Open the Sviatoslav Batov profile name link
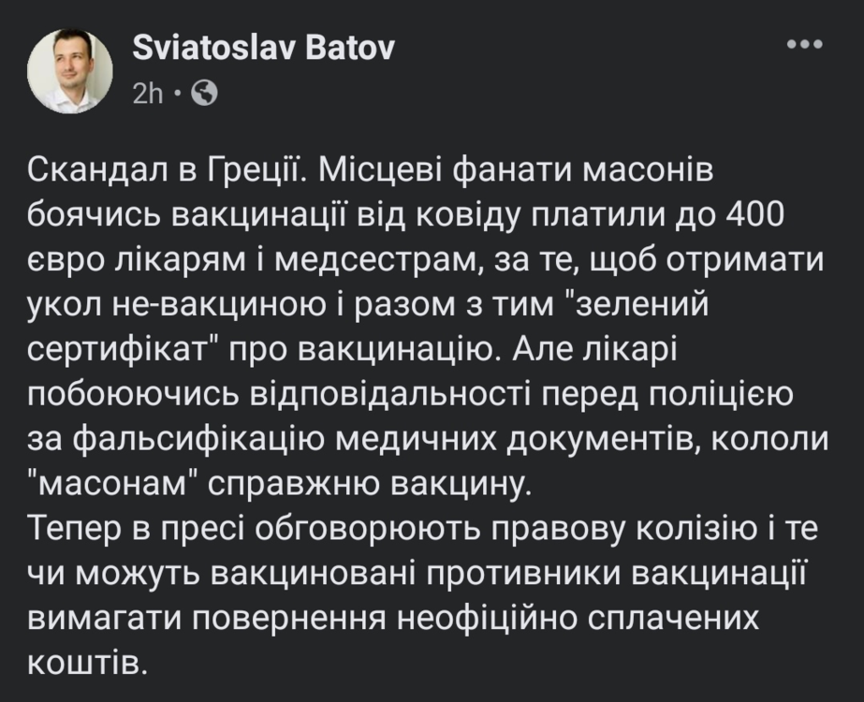The height and width of the screenshot is (702, 864). coord(264,49)
